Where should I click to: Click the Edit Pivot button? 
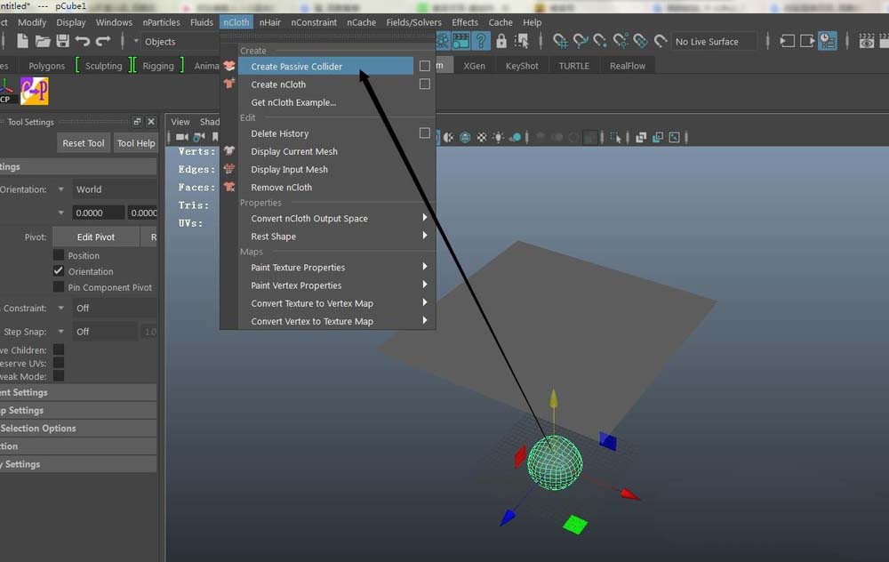(x=96, y=237)
